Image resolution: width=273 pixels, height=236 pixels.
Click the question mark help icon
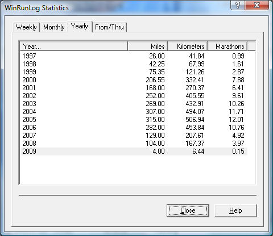[x=238, y=5]
